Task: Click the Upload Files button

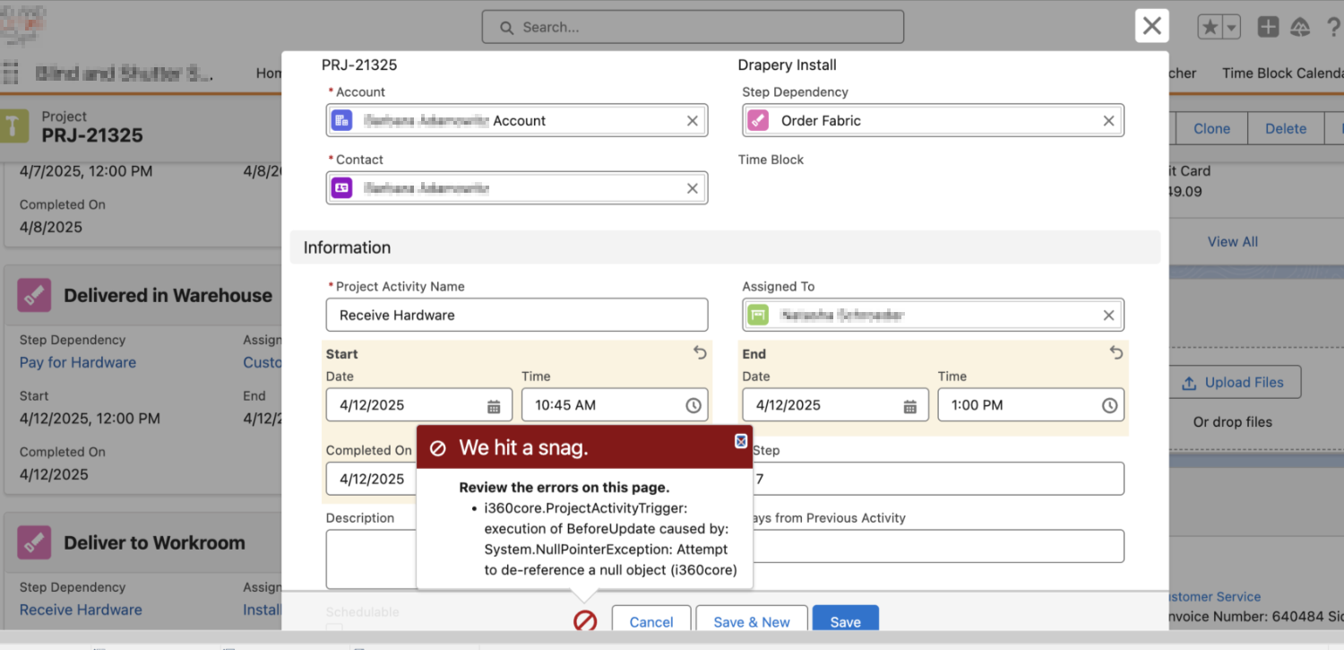Action: click(x=1235, y=382)
